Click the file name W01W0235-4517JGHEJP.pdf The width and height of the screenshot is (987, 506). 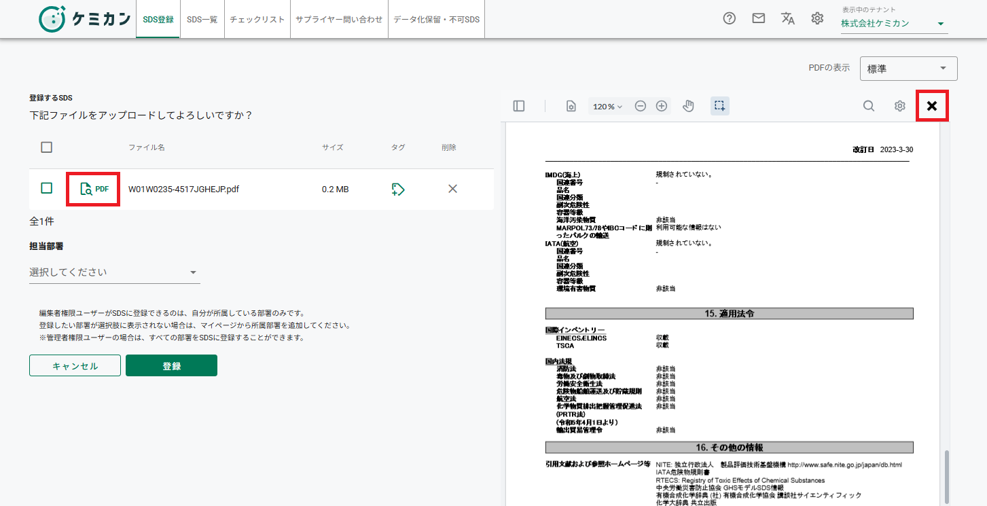coord(183,189)
